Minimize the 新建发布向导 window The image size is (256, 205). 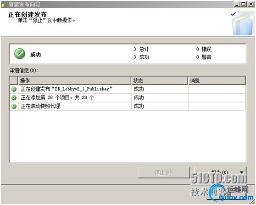[x=236, y=4]
